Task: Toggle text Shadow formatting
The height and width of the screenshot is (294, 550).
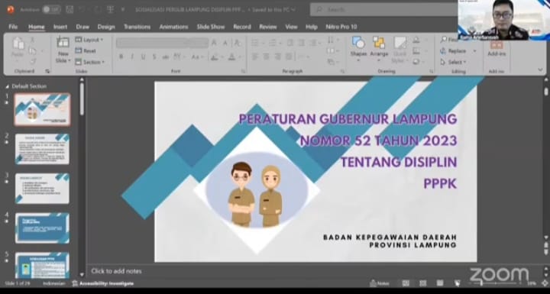Action: coord(154,57)
